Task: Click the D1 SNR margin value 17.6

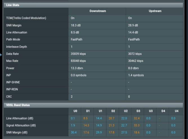Action: (x=86, y=133)
